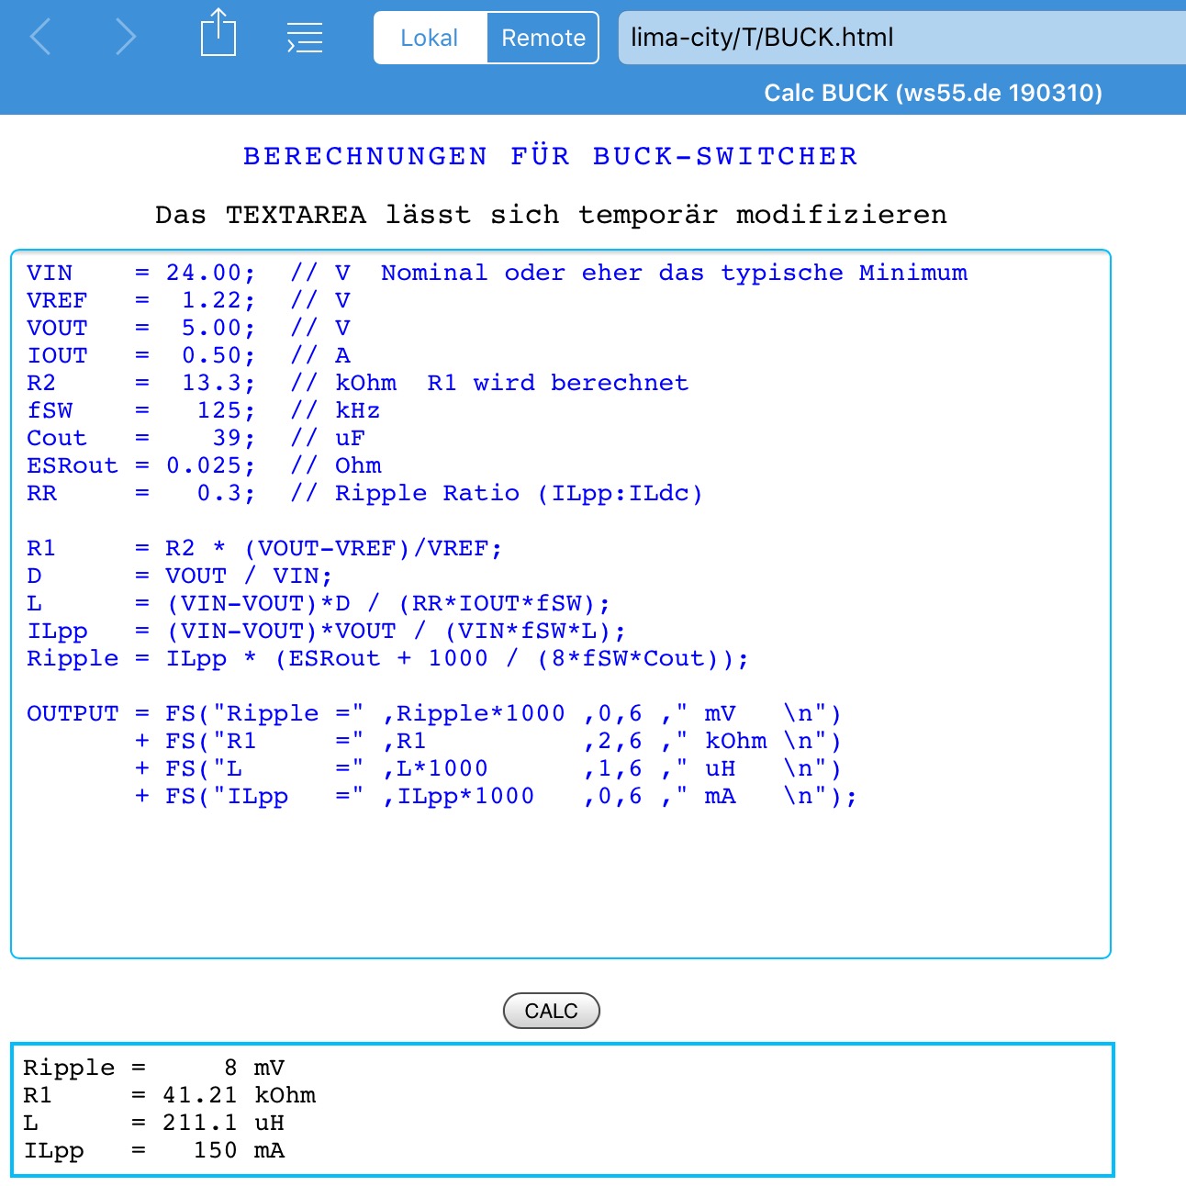Screen dimensions: 1186x1186
Task: Click the VIN value 24.00 line
Action: click(x=497, y=273)
